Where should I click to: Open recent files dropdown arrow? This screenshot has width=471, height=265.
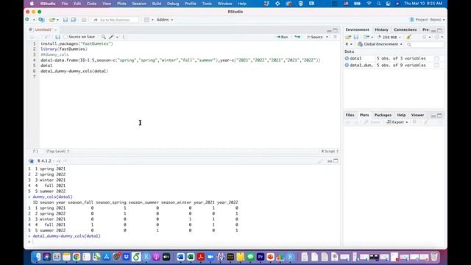click(57, 20)
